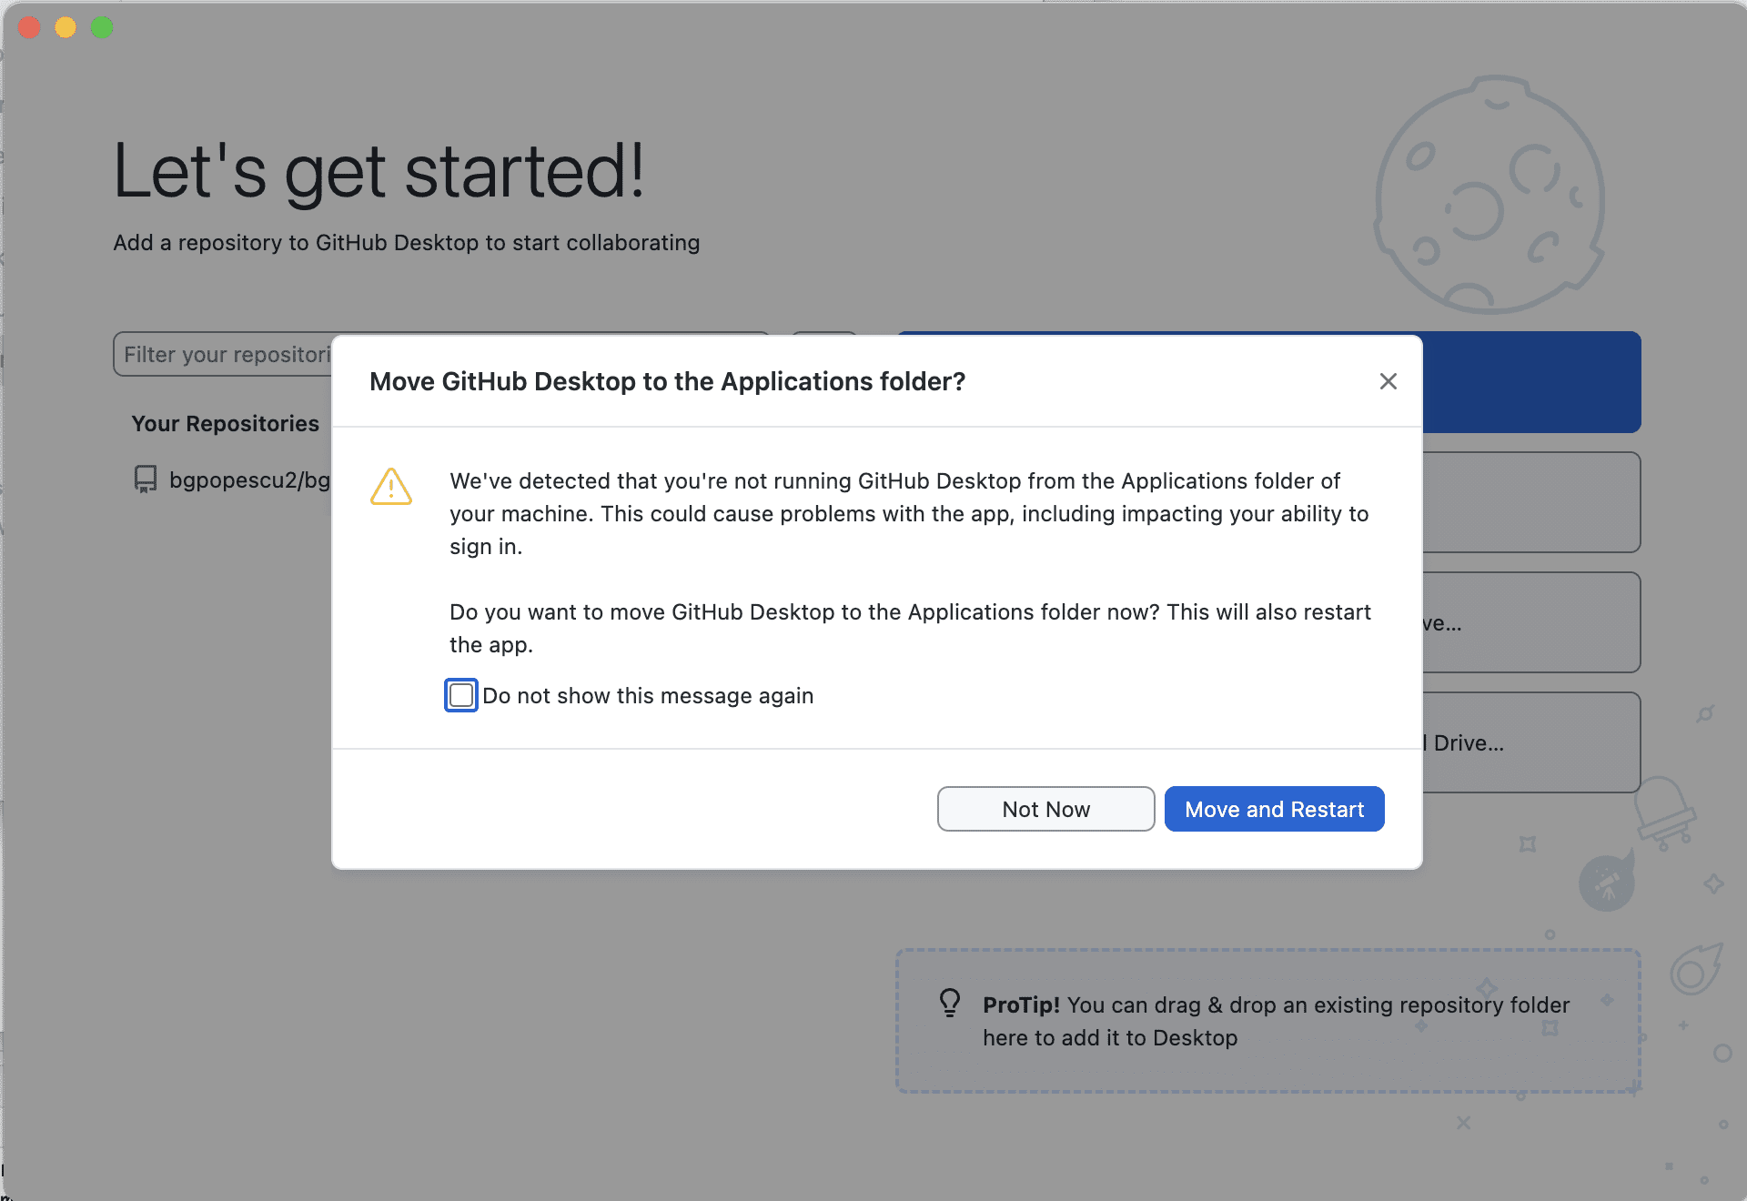Click the telescope icon in the background
The image size is (1747, 1201).
(x=1606, y=883)
